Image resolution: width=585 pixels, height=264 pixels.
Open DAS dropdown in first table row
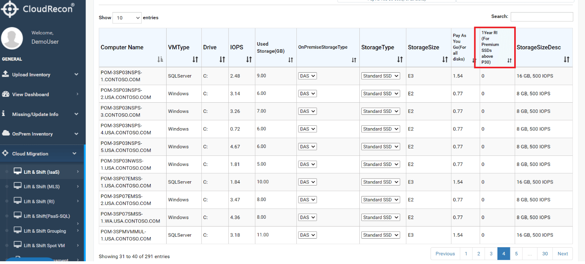click(x=307, y=76)
